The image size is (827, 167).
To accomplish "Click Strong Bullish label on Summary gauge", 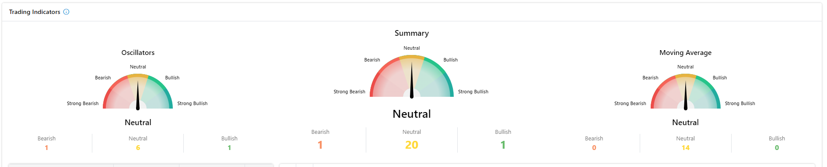I will click(473, 92).
